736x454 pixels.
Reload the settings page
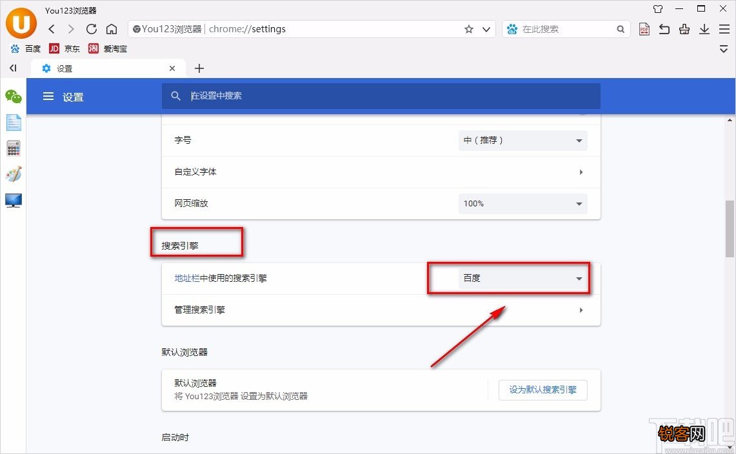[x=92, y=29]
